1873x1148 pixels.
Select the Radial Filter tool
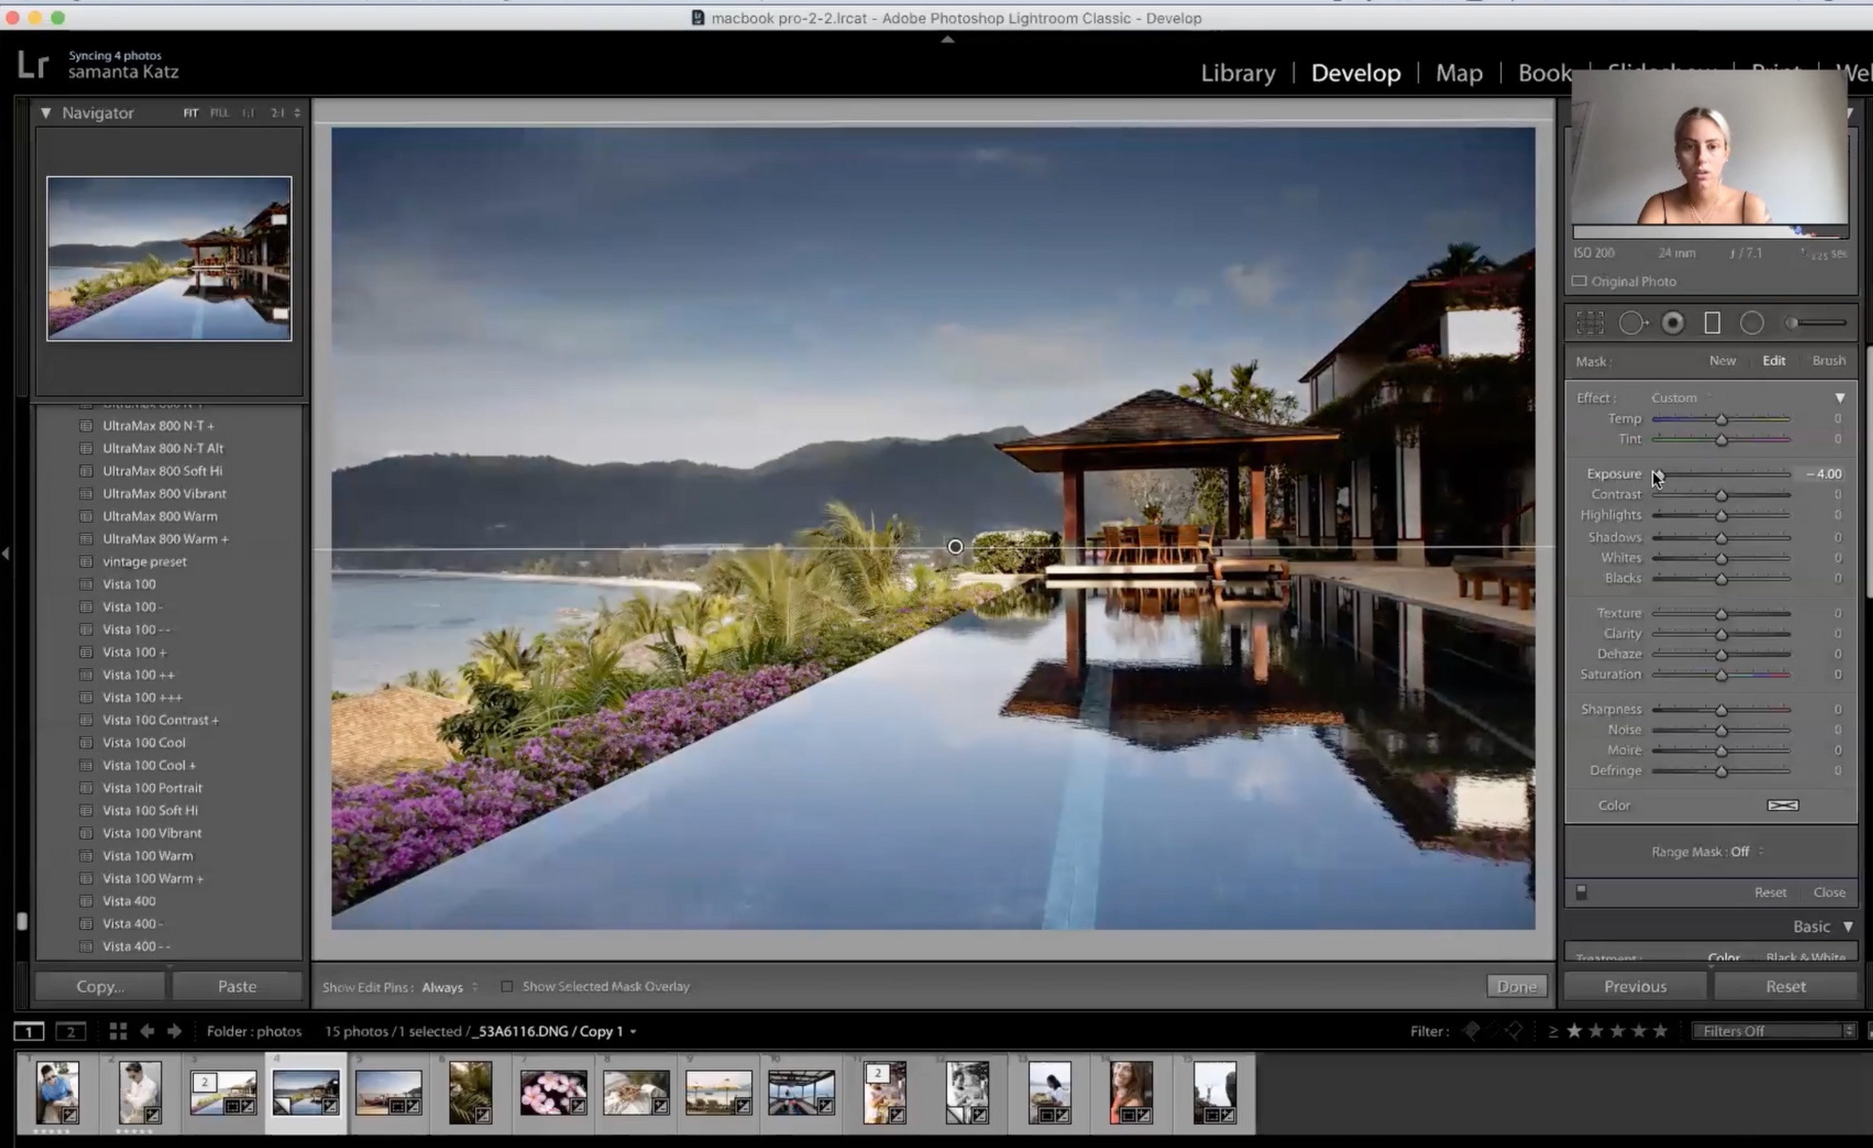pos(1751,323)
